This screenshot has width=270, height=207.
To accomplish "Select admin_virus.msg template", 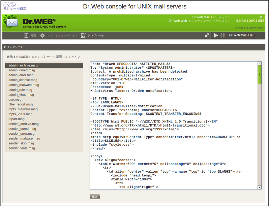I will click(x=44, y=95).
